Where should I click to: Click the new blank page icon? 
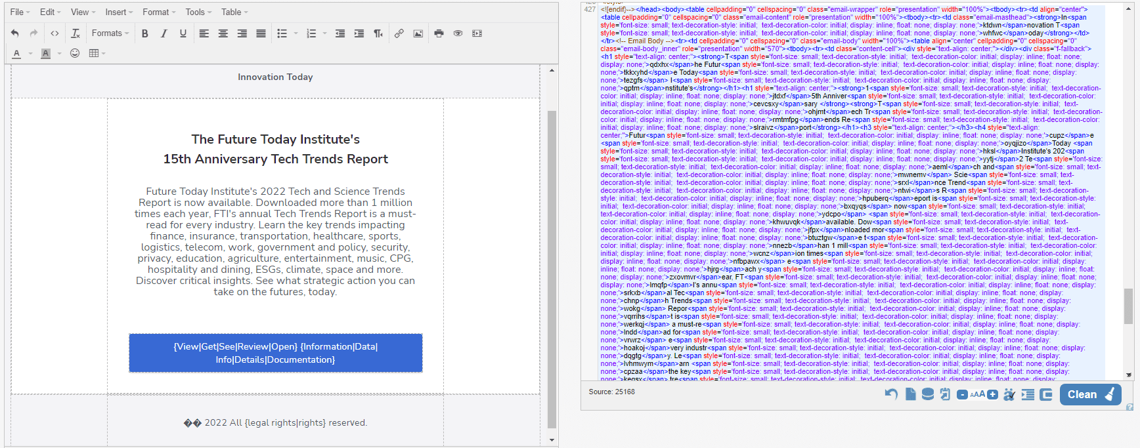tap(910, 394)
